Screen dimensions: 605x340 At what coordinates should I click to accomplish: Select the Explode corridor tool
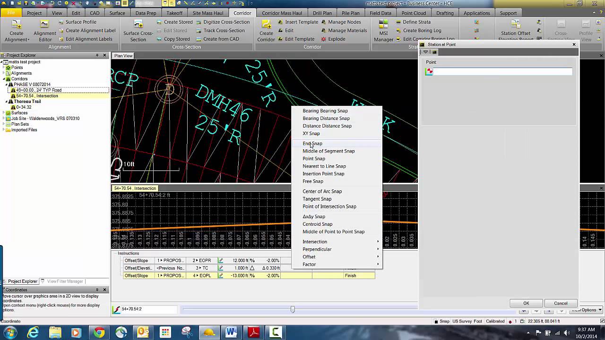point(333,39)
